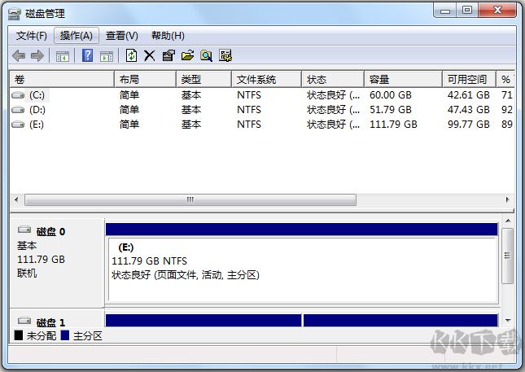Click the Explore magnifier toolbar icon

point(206,55)
